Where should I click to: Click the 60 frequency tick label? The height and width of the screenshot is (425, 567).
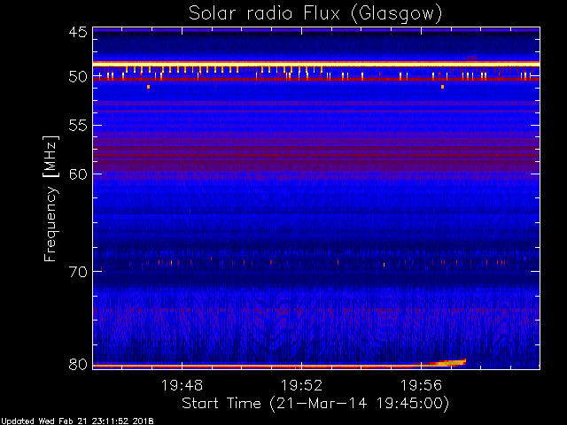click(78, 174)
